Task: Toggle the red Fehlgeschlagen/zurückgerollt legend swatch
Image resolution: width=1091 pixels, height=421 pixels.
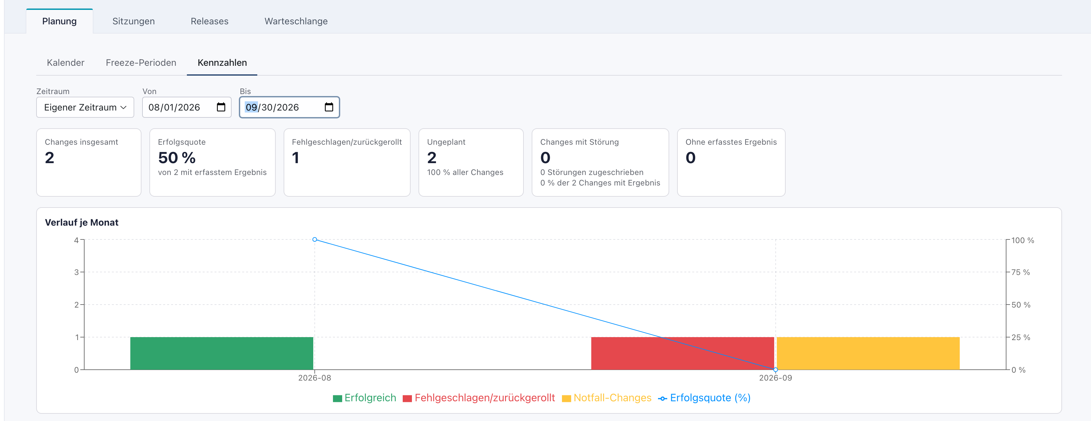Action: 407,399
